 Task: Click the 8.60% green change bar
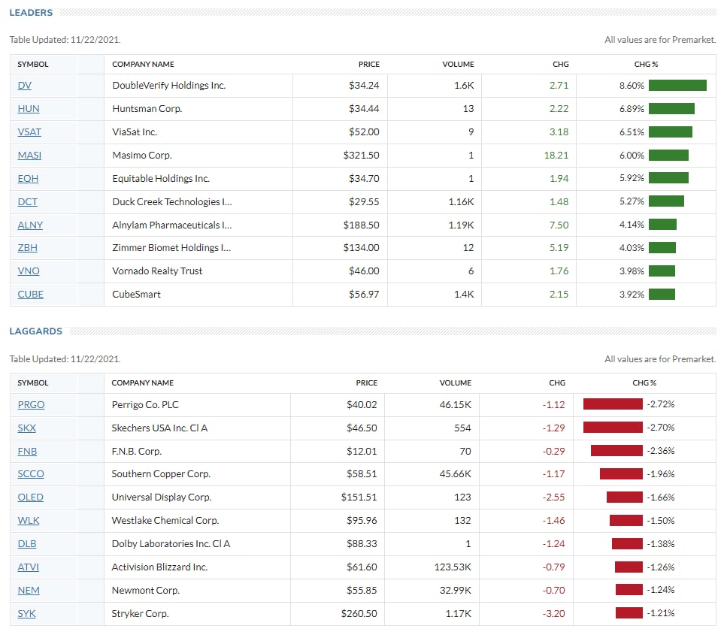pyautogui.click(x=677, y=85)
